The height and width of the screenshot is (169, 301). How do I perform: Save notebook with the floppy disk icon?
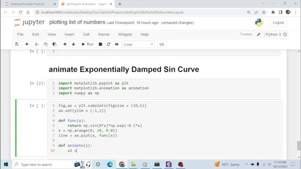tap(17, 44)
